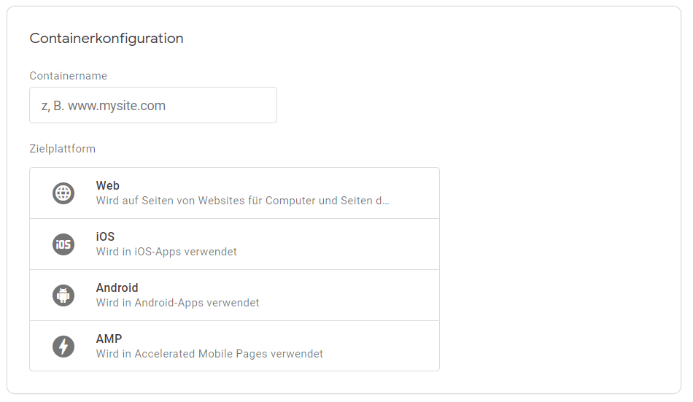Click the Android robot icon
Screen dimensions: 693x402
63,295
